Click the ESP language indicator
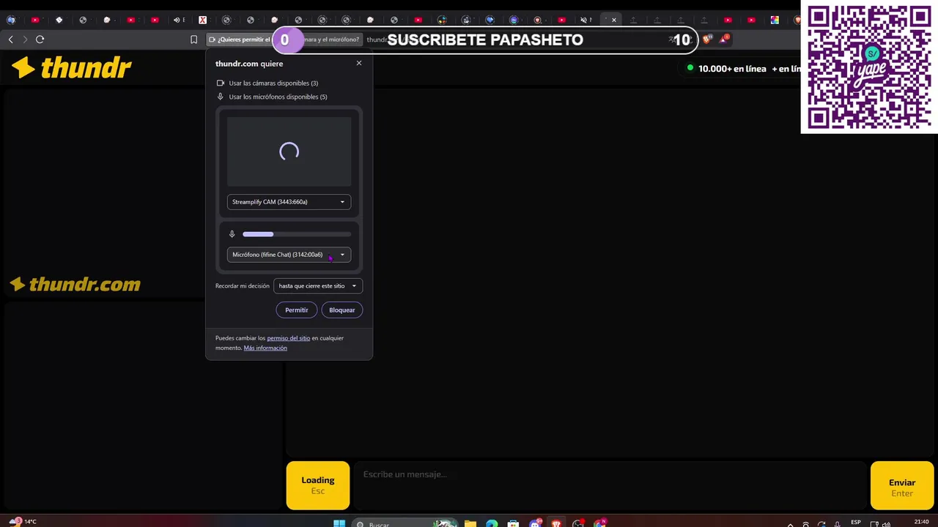This screenshot has width=938, height=527. point(856,522)
